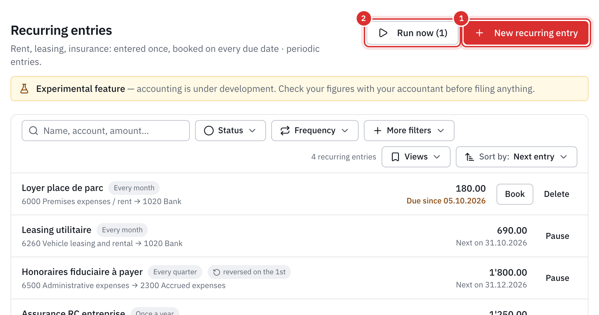
Task: Click the Next on 31.10.2026 date
Action: [491, 243]
